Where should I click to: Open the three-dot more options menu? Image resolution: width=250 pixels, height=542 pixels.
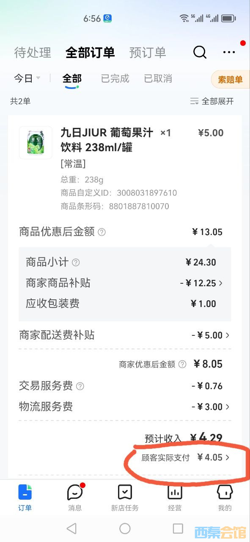click(x=229, y=52)
